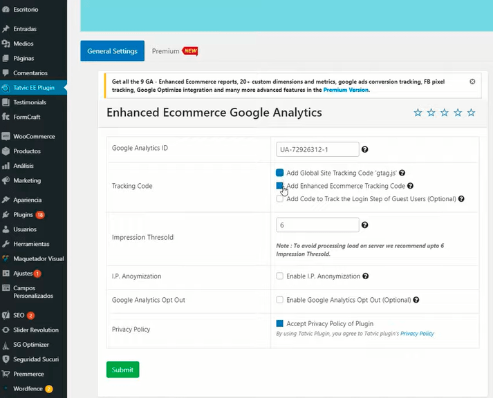Click the green Submit button
The height and width of the screenshot is (398, 493).
pos(122,370)
